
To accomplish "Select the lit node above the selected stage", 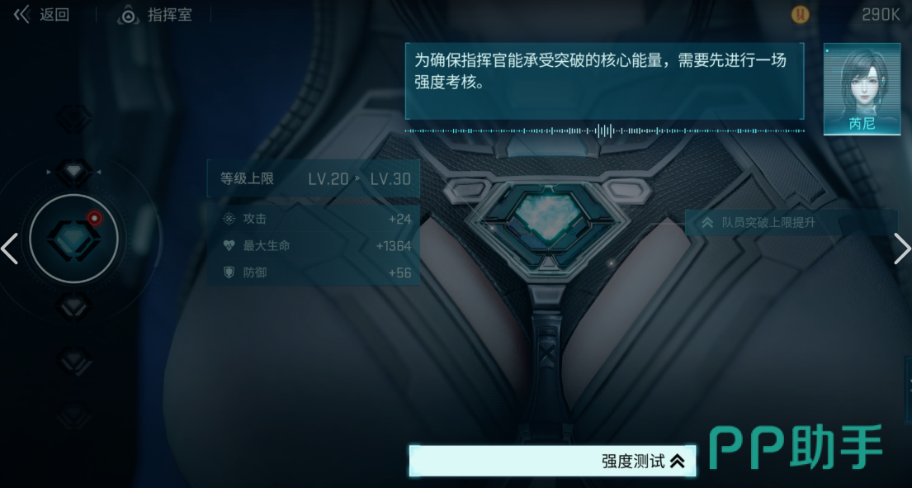I will pyautogui.click(x=73, y=172).
